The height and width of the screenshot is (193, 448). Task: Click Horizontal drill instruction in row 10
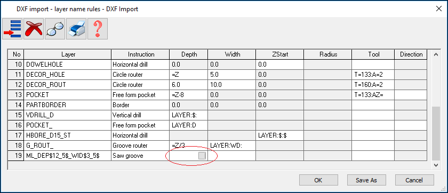point(141,65)
